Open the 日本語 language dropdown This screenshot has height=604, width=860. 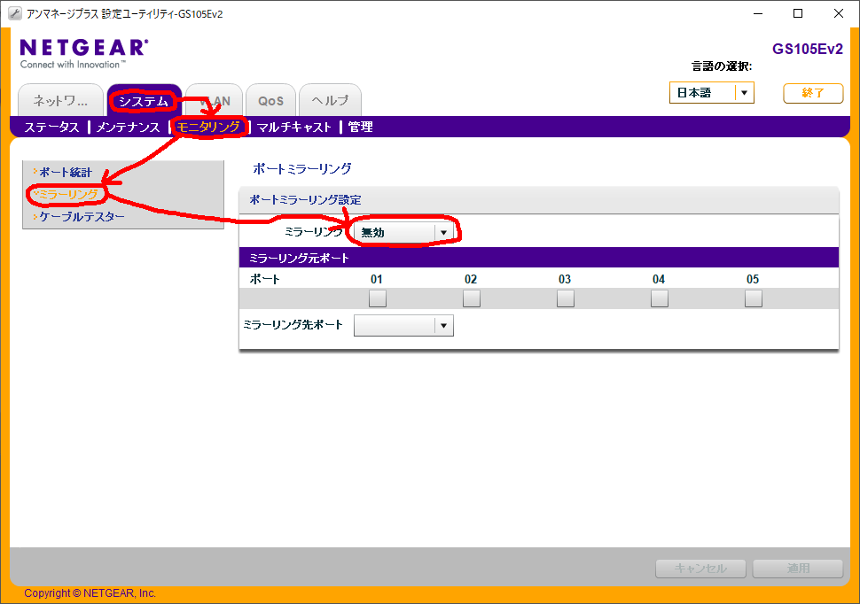[711, 93]
